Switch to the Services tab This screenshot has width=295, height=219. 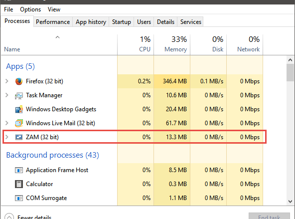[190, 22]
